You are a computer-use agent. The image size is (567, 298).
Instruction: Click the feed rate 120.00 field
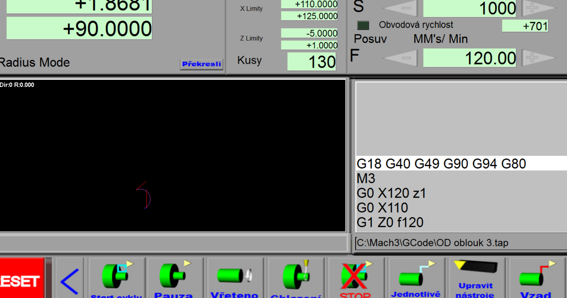[469, 58]
